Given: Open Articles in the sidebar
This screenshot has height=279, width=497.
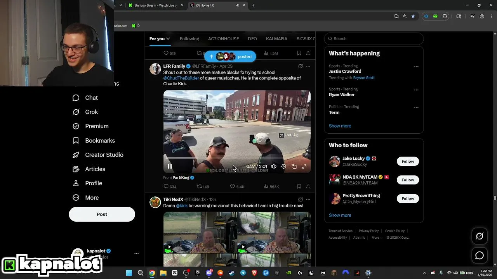Looking at the screenshot, I should tap(89, 169).
